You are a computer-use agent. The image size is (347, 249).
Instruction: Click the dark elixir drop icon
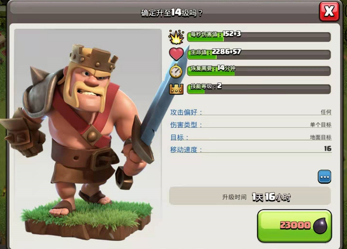point(321,226)
